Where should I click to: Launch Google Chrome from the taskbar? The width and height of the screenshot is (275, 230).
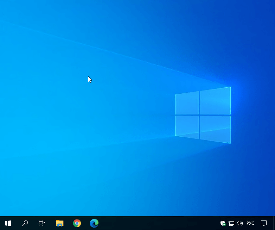pyautogui.click(x=77, y=223)
